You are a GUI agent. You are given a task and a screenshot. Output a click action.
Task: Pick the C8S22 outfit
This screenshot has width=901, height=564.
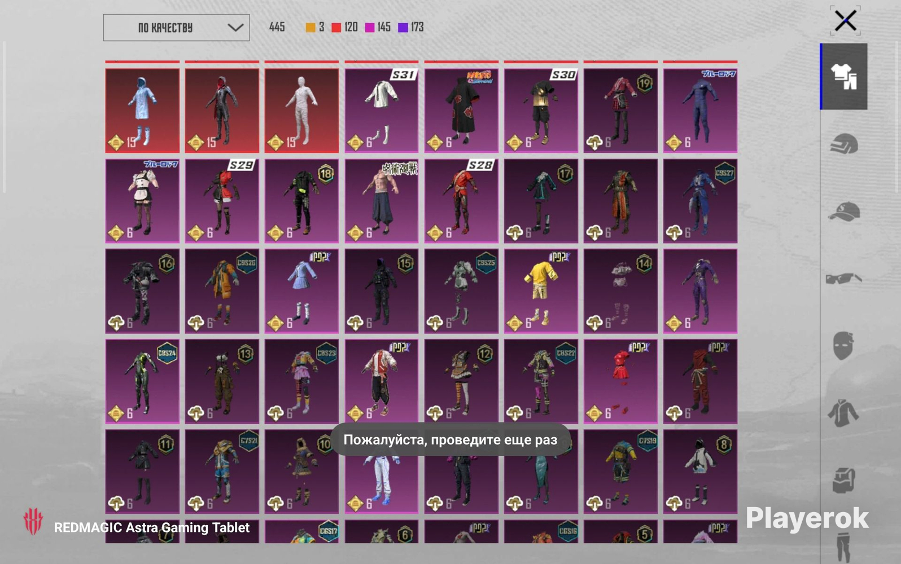[x=541, y=381]
